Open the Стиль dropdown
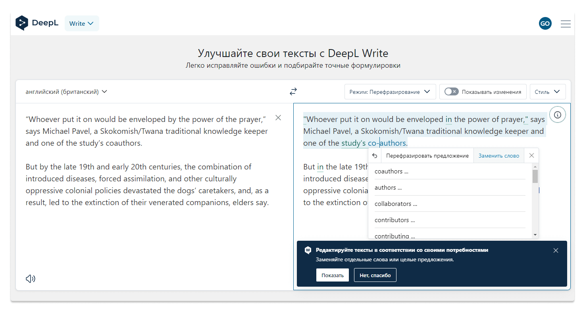This screenshot has height=312, width=585. pyautogui.click(x=548, y=91)
